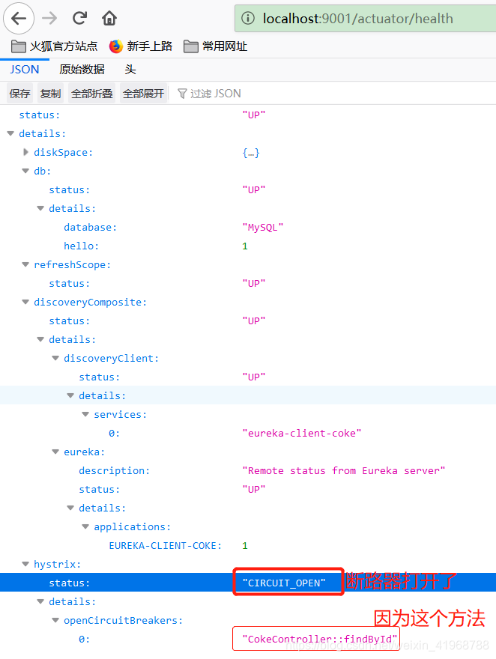
Task: Collapse the details node under hystrix
Action: (x=40, y=602)
